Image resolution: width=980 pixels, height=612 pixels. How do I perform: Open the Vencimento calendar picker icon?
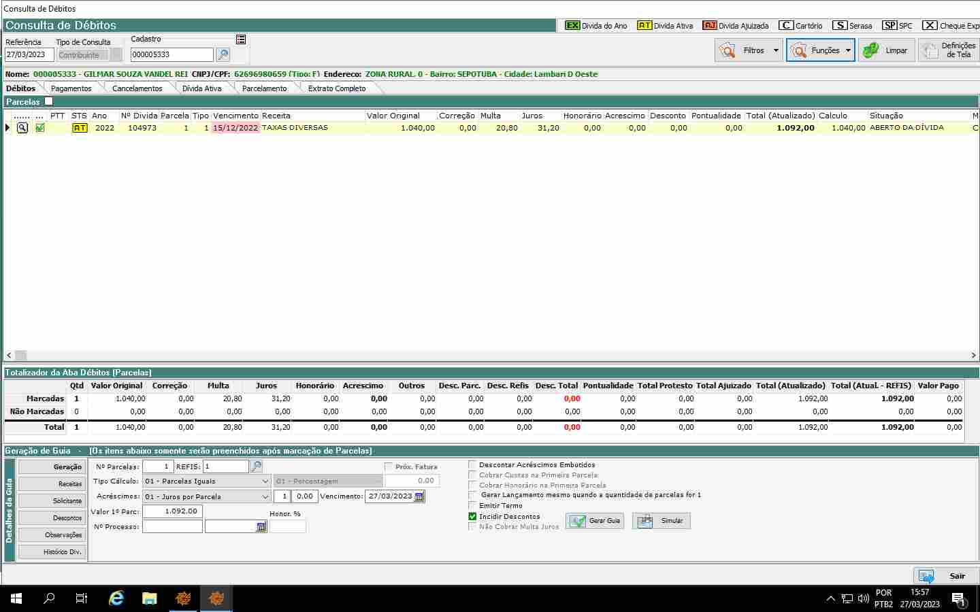tap(419, 496)
